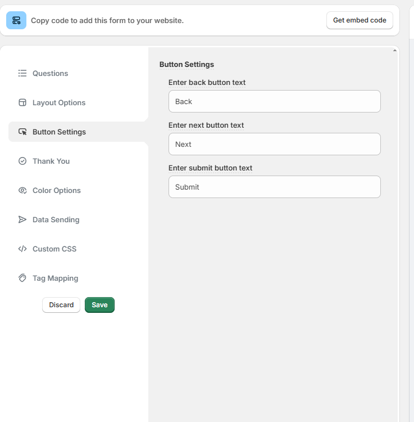Image resolution: width=414 pixels, height=422 pixels.
Task: Click the Layout Options panel icon
Action: (x=22, y=102)
